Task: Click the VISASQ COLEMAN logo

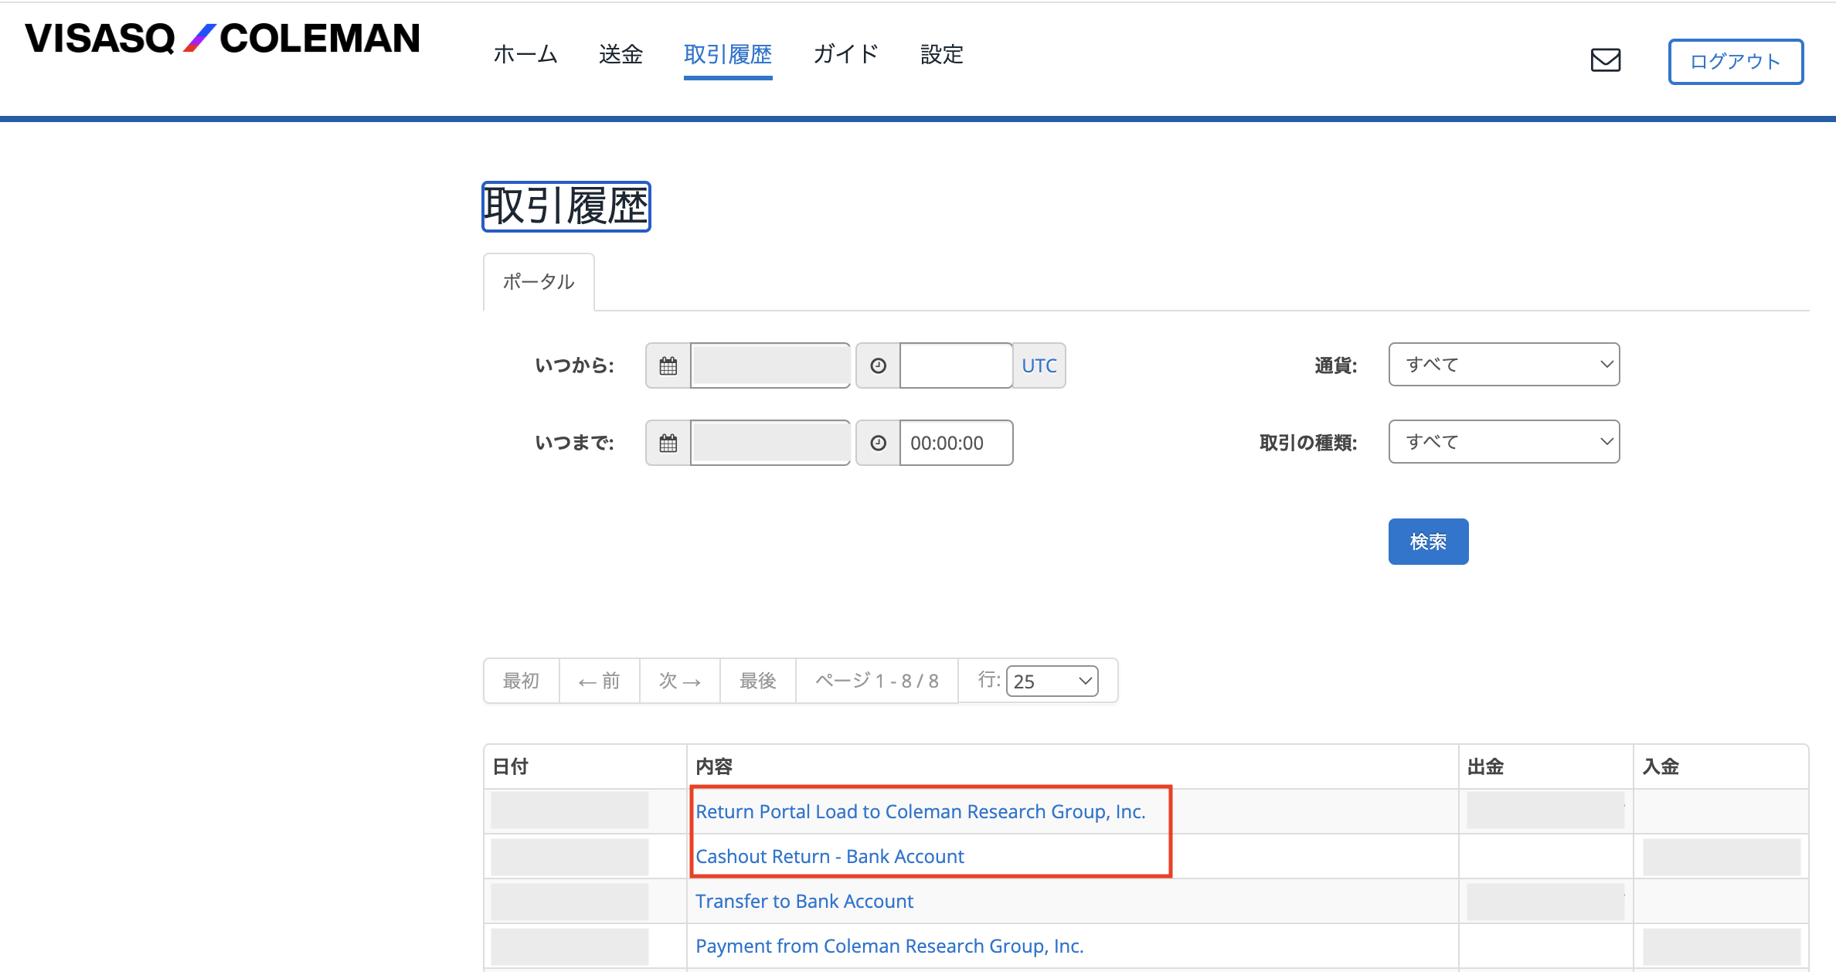Action: (223, 39)
